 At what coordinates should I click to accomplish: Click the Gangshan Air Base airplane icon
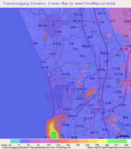(x=54, y=25)
